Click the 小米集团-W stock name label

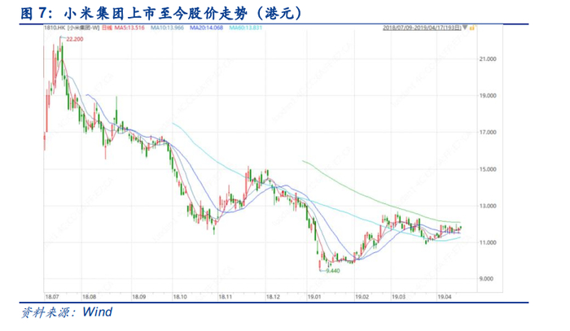tap(84, 28)
